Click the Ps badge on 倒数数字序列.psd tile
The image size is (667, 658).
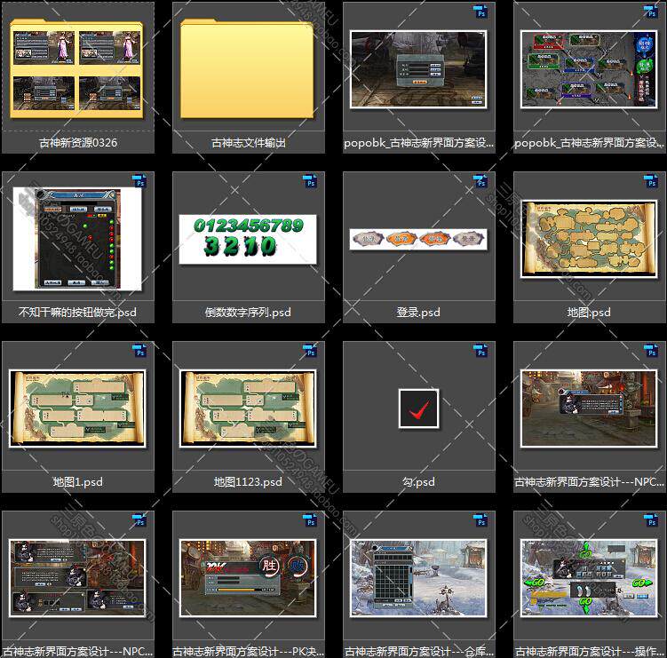click(x=310, y=181)
